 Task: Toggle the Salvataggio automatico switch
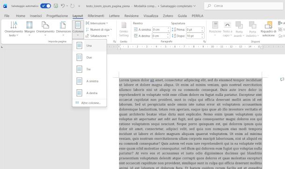[x=46, y=6]
